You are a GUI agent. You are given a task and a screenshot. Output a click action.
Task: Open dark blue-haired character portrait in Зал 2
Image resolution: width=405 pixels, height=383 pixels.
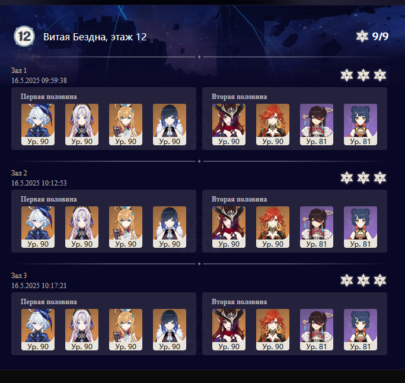tap(170, 227)
